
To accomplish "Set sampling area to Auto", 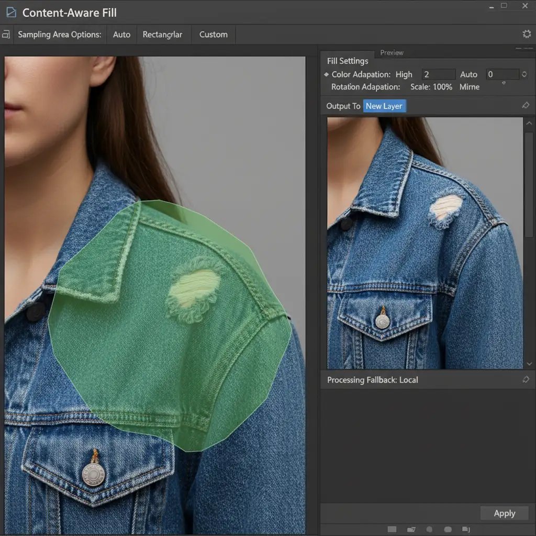I will click(x=121, y=35).
